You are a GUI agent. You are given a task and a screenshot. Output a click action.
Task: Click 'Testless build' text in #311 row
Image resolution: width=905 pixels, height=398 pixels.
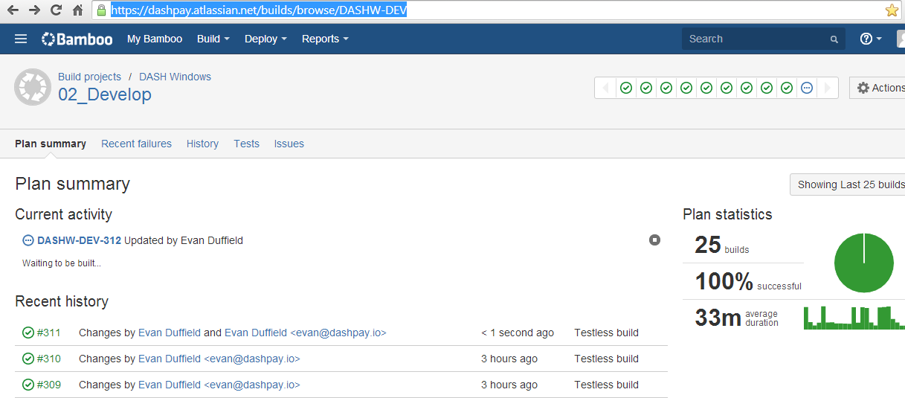[606, 333]
